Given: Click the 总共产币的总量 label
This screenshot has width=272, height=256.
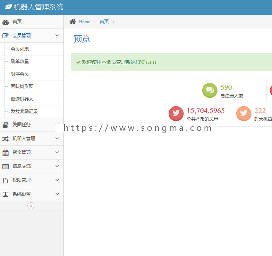Looking at the screenshot, I should coord(203,119).
